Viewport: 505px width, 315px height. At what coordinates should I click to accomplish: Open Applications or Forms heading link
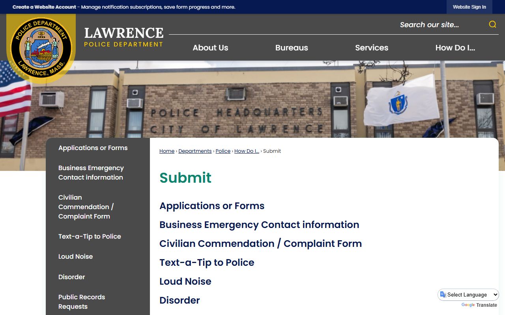point(212,206)
